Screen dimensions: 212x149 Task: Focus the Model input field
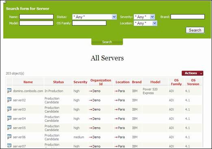point(37,23)
